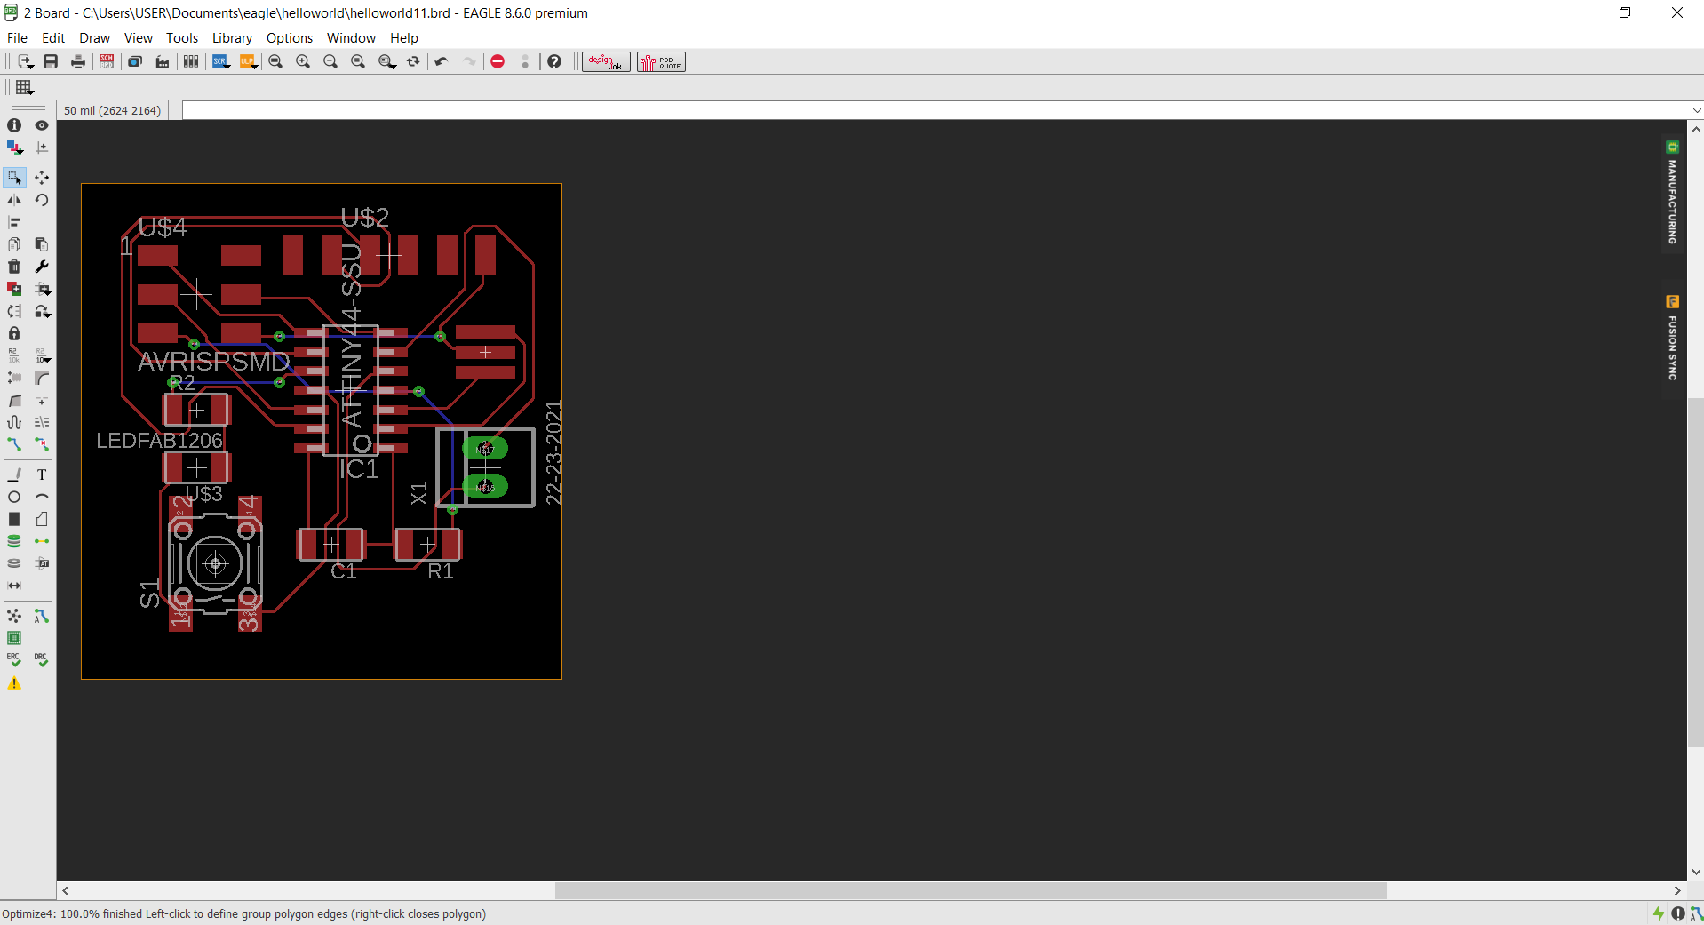
Task: Select the Via tool
Action: pyautogui.click(x=14, y=541)
